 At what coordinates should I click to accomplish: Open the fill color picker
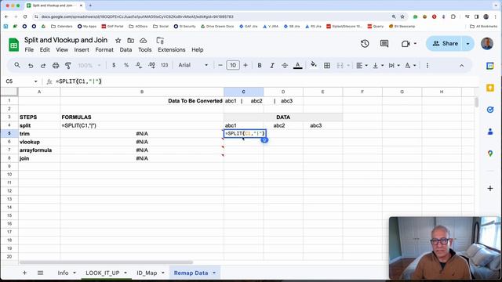pos(314,65)
